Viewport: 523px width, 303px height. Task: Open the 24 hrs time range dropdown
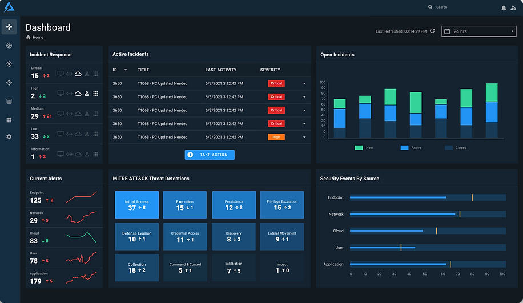point(478,31)
